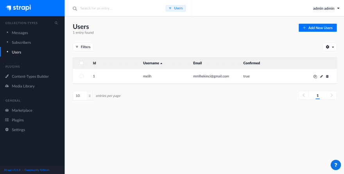This screenshot has height=174, width=344.
Task: Go to previous page arrow
Action: [304, 95]
